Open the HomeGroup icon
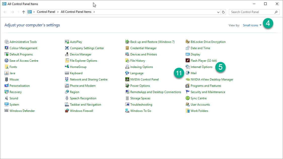 (67, 67)
